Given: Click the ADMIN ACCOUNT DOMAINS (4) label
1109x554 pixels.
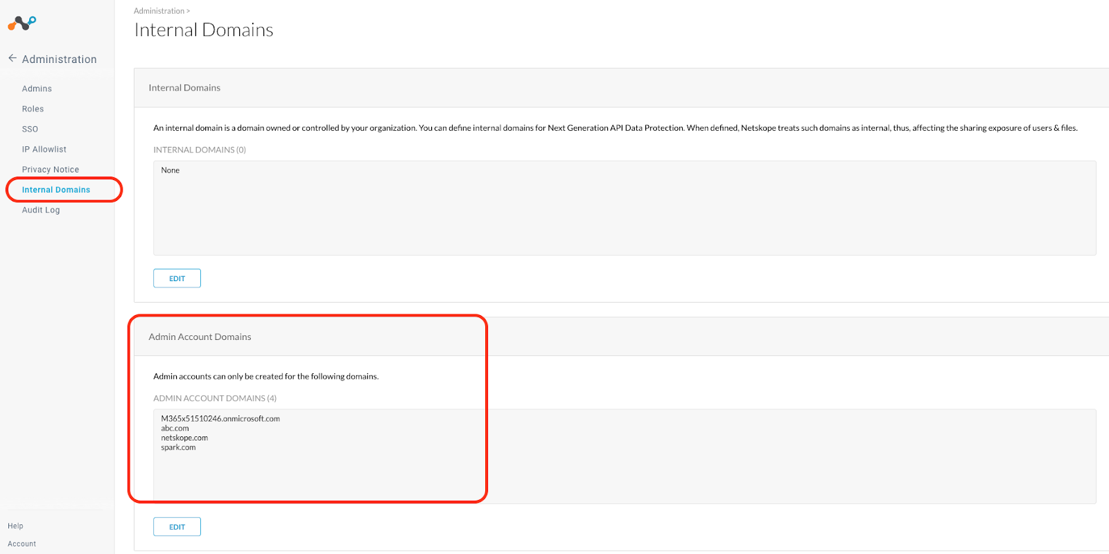Looking at the screenshot, I should (x=215, y=398).
